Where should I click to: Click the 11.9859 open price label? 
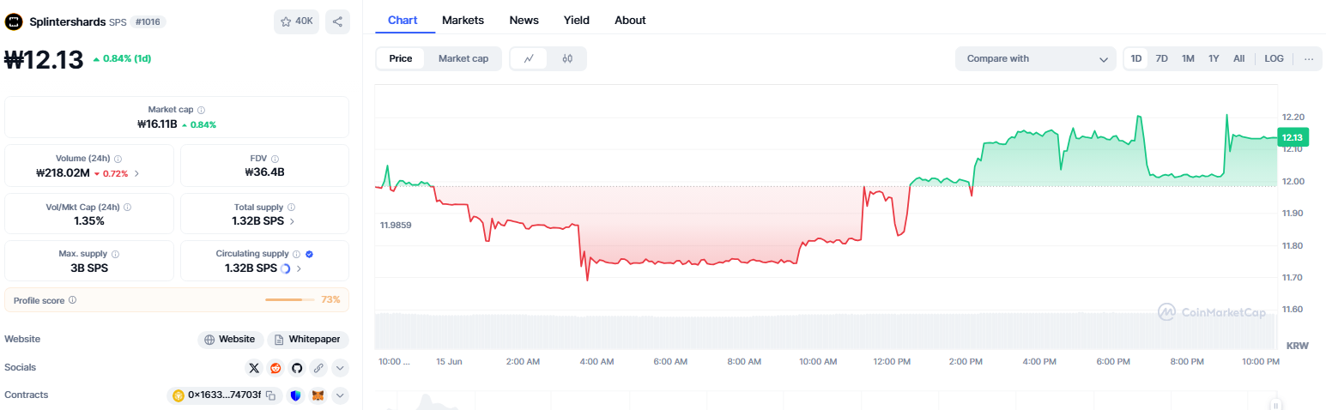point(396,226)
